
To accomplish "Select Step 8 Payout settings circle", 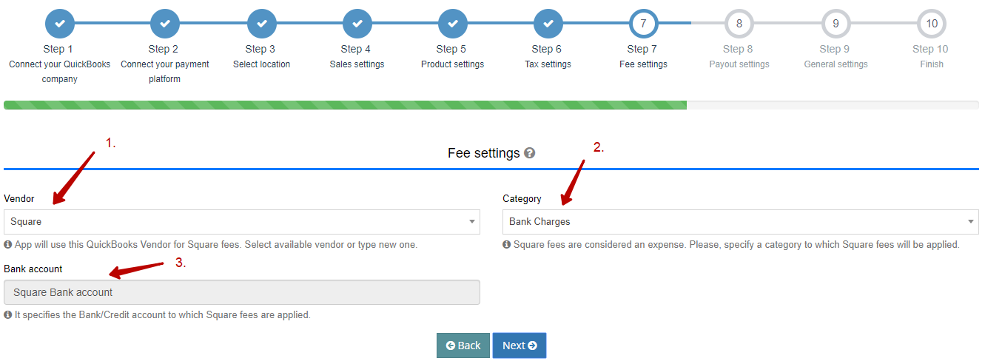I will point(739,23).
